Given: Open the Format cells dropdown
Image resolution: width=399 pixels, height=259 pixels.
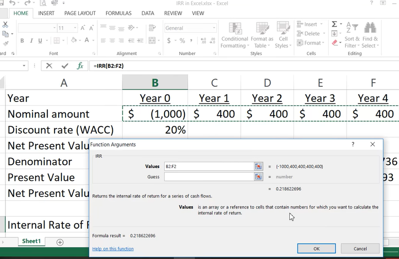Looking at the screenshot, I should (x=310, y=43).
